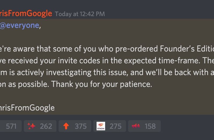Click the text about pre-ordered Founder's Edition
214x140 pixels.
(x=107, y=49)
